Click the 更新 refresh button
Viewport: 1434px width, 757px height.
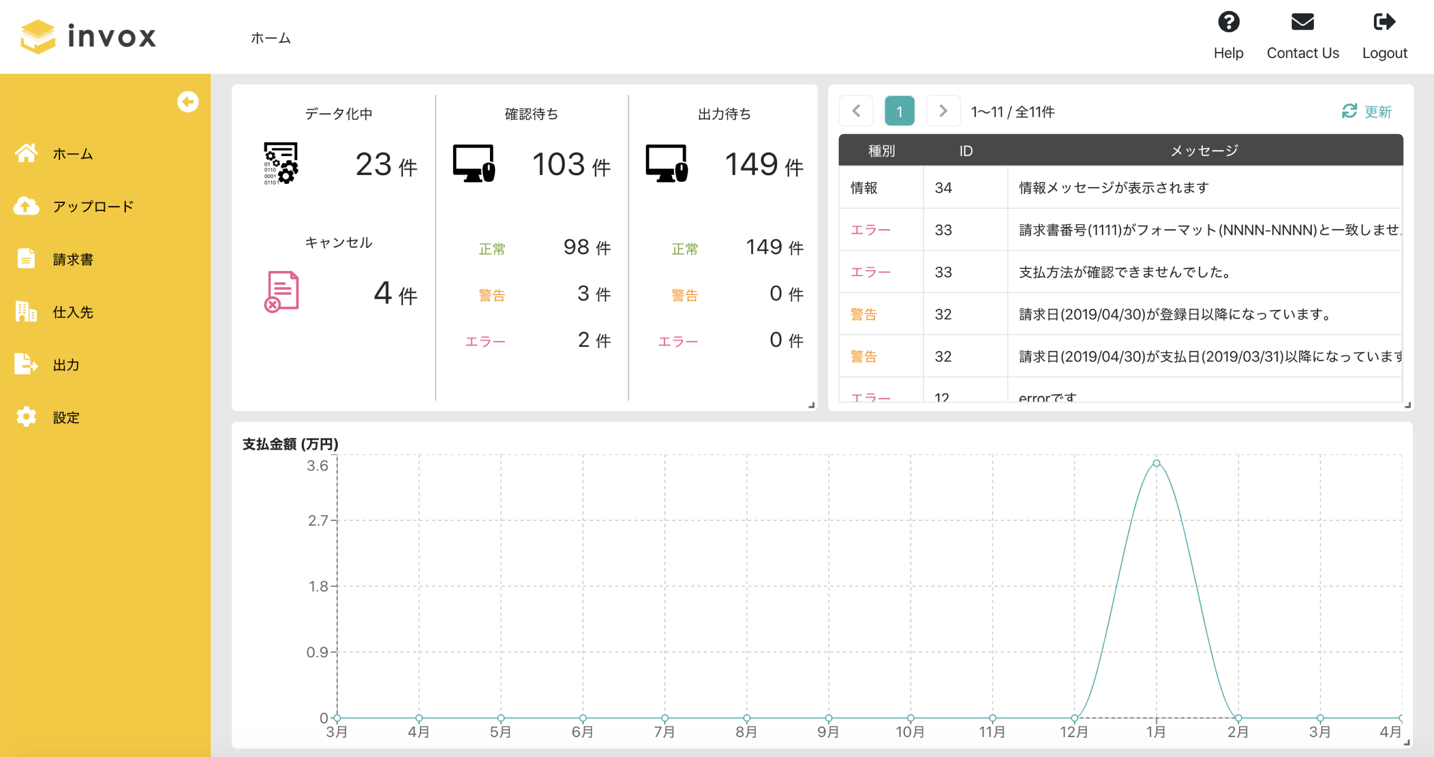click(1366, 111)
